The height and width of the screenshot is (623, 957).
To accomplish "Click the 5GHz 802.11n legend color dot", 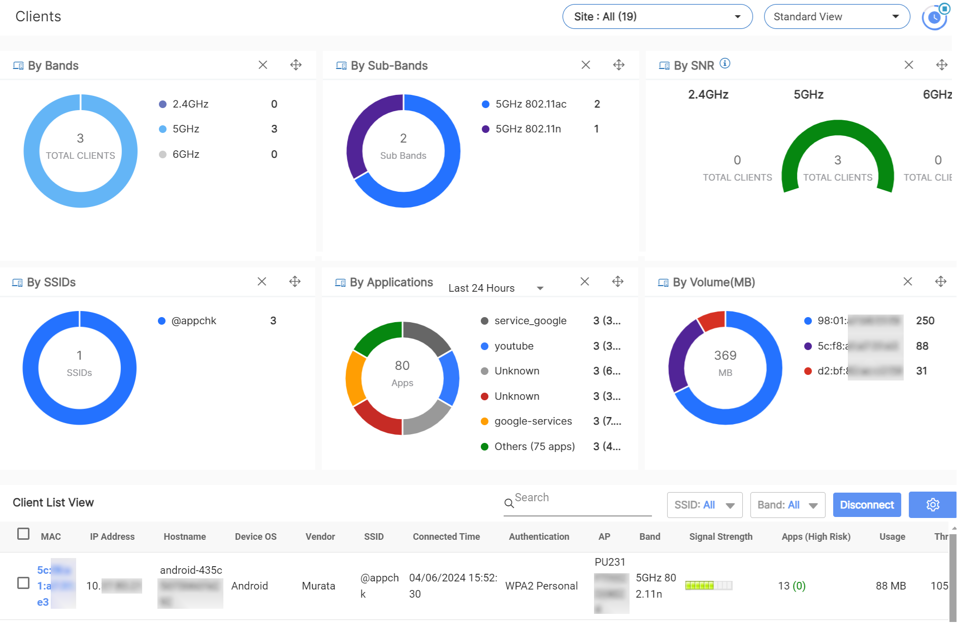I will (485, 129).
